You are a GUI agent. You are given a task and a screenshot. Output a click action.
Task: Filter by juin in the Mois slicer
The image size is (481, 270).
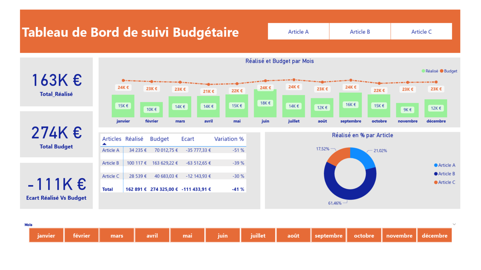(x=223, y=235)
